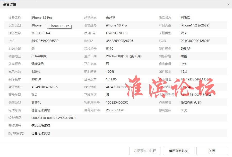
Task: Click the 盖板编号 label
Action: click(x=14, y=126)
